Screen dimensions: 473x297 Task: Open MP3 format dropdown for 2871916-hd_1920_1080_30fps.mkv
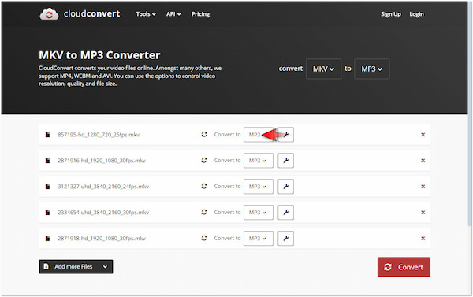pos(259,161)
